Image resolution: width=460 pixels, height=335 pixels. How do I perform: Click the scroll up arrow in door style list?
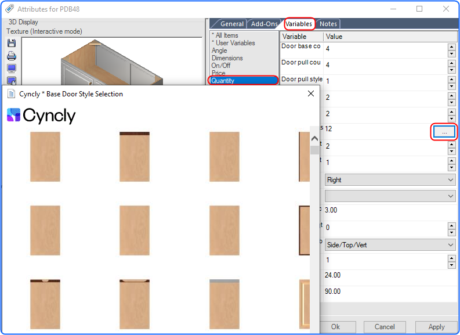(314, 138)
